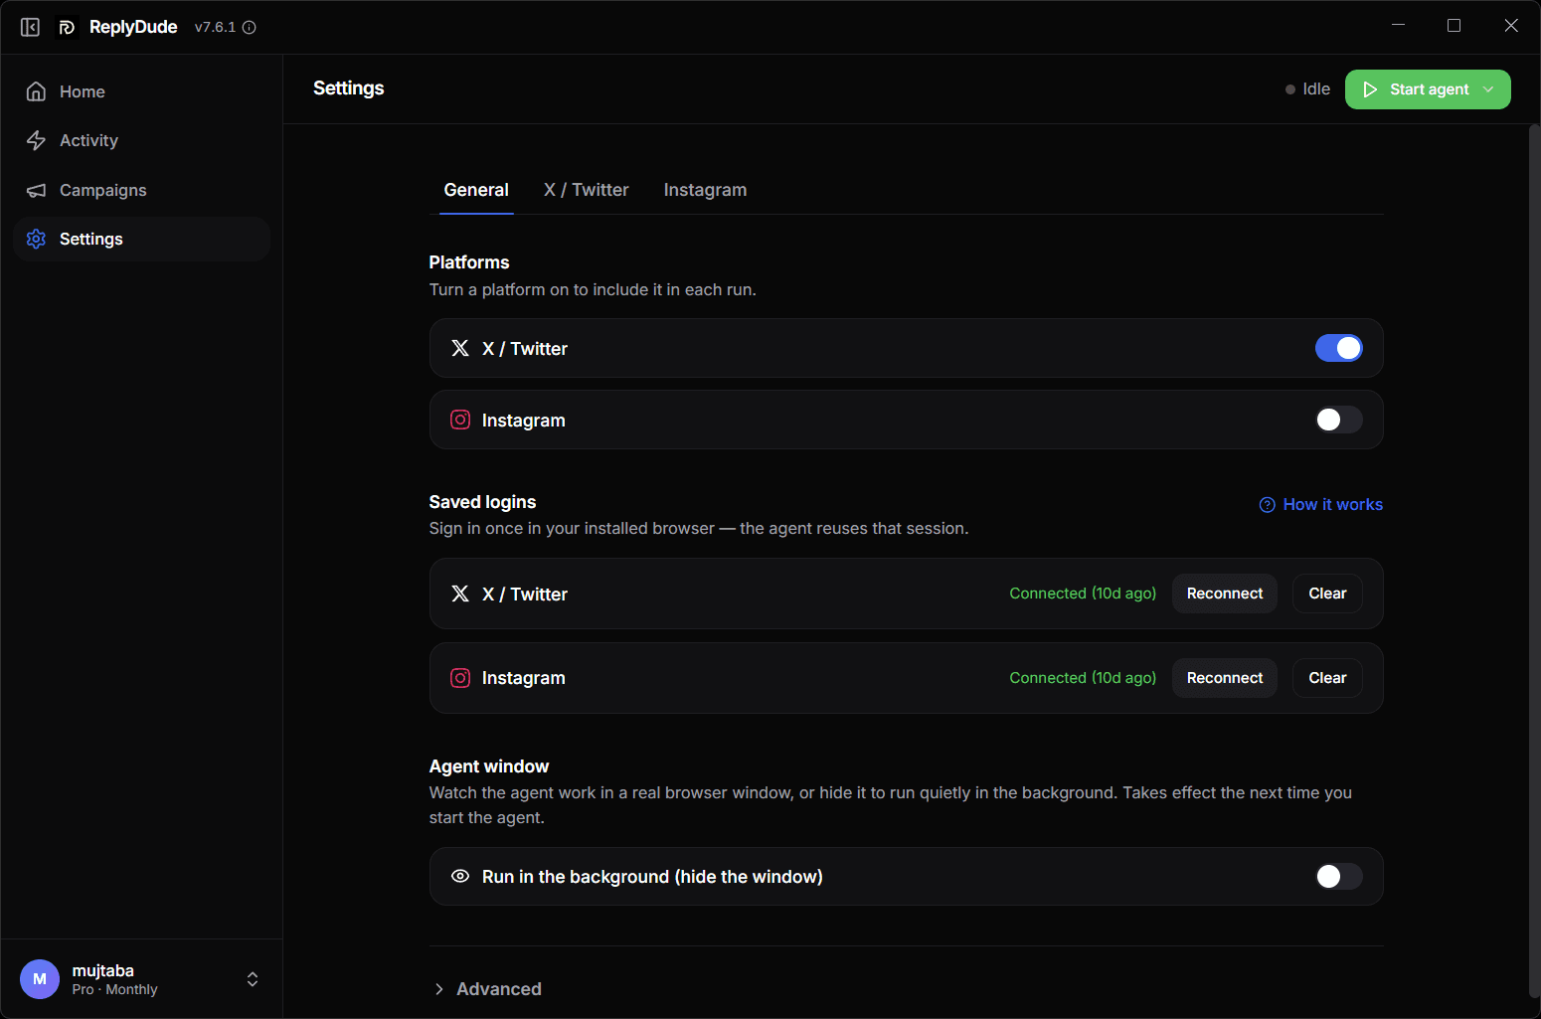Click the mujtaba avatar circle
Viewport: 1541px width, 1019px height.
pos(40,979)
